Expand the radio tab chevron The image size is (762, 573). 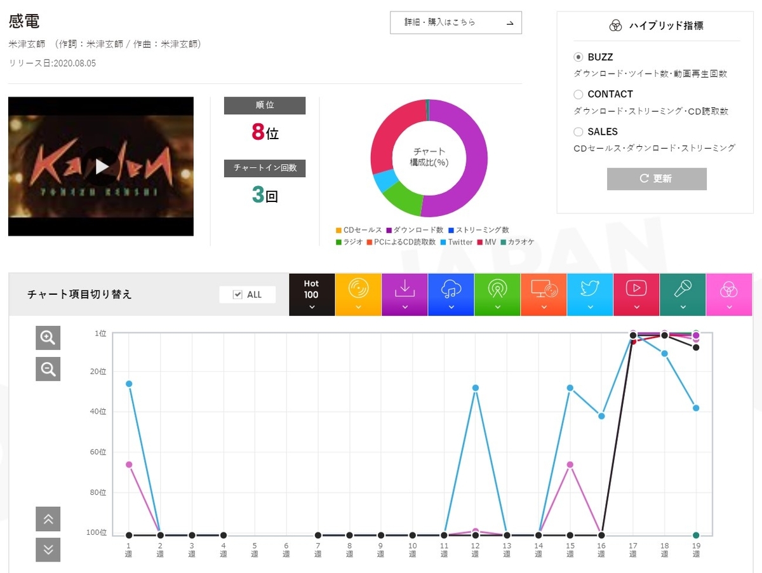click(497, 307)
